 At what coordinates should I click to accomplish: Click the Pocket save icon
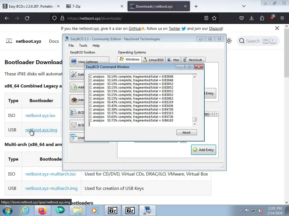tap(242, 18)
